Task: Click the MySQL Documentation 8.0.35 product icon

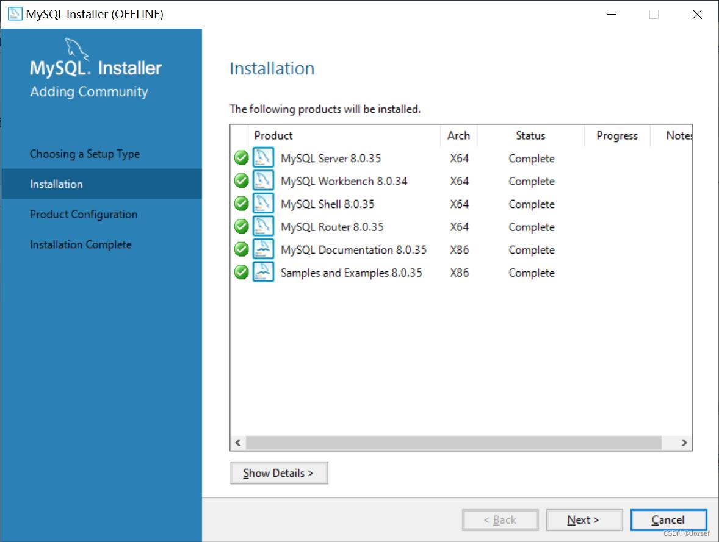Action: pos(263,249)
